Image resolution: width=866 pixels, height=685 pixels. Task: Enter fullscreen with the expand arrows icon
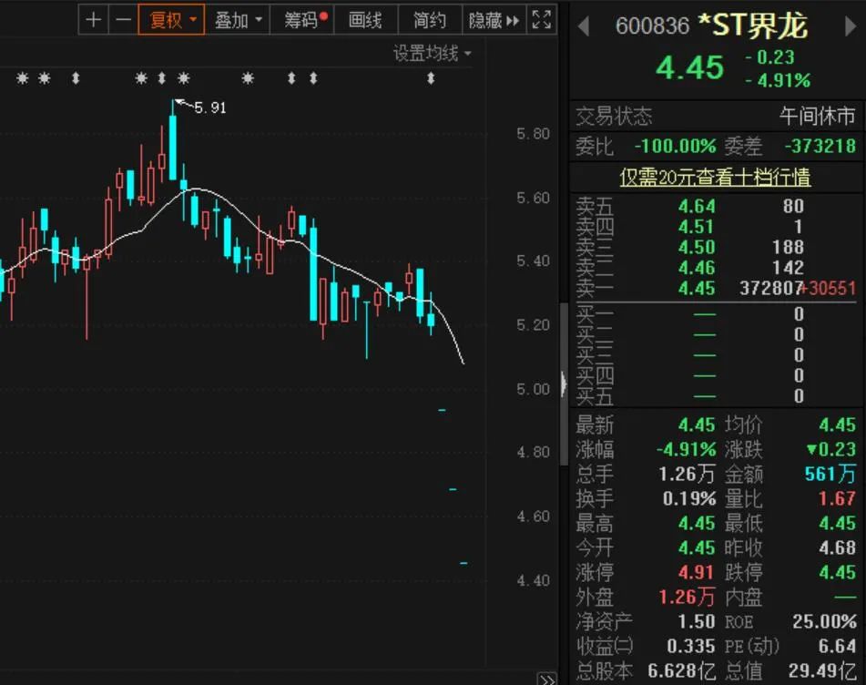click(541, 19)
